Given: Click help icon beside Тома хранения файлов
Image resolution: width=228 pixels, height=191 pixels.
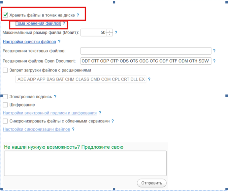Looking at the screenshot, I should (64, 24).
